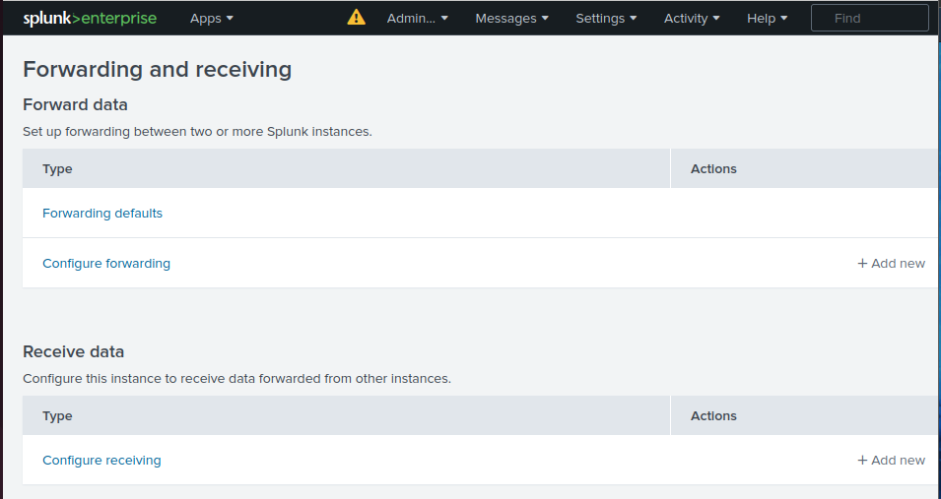Focus the Find search field

(869, 18)
